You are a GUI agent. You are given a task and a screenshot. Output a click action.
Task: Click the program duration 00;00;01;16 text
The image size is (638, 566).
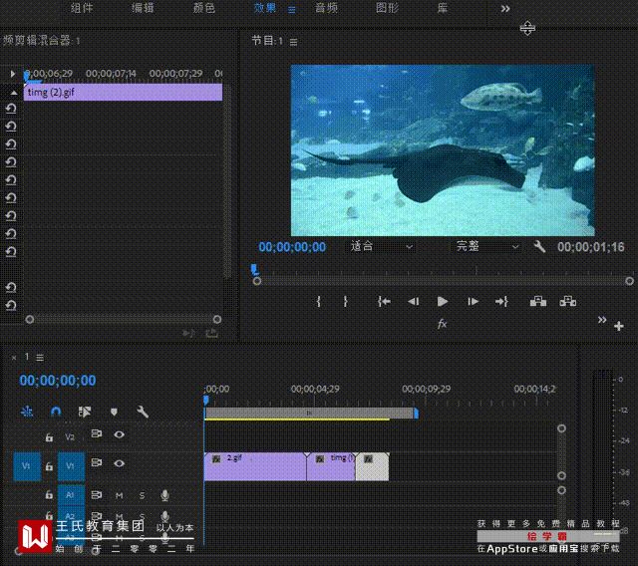coord(591,247)
